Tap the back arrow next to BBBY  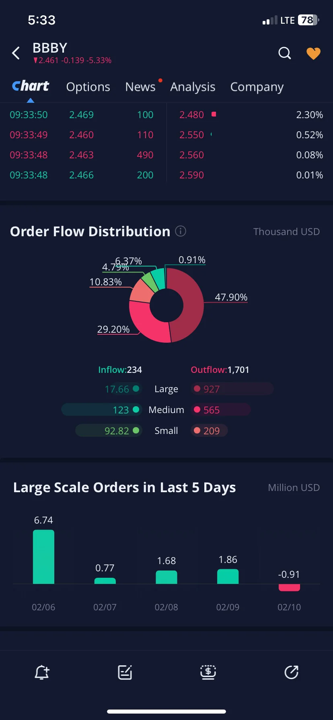(16, 53)
